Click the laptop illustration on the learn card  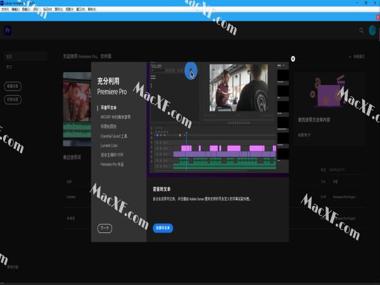(x=327, y=93)
